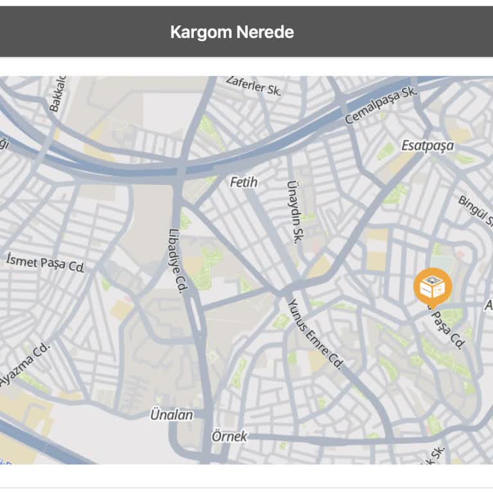Click the İsmet Paşa Cd. street label

tap(46, 263)
